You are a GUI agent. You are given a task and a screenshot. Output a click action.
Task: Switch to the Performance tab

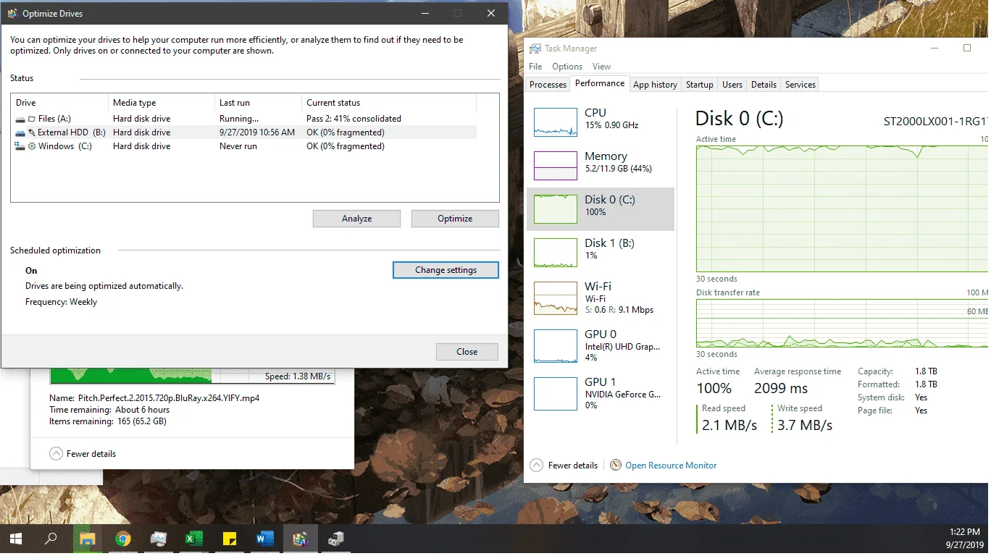click(600, 83)
